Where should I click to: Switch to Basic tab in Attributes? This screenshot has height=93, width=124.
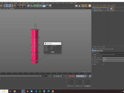click(94, 51)
